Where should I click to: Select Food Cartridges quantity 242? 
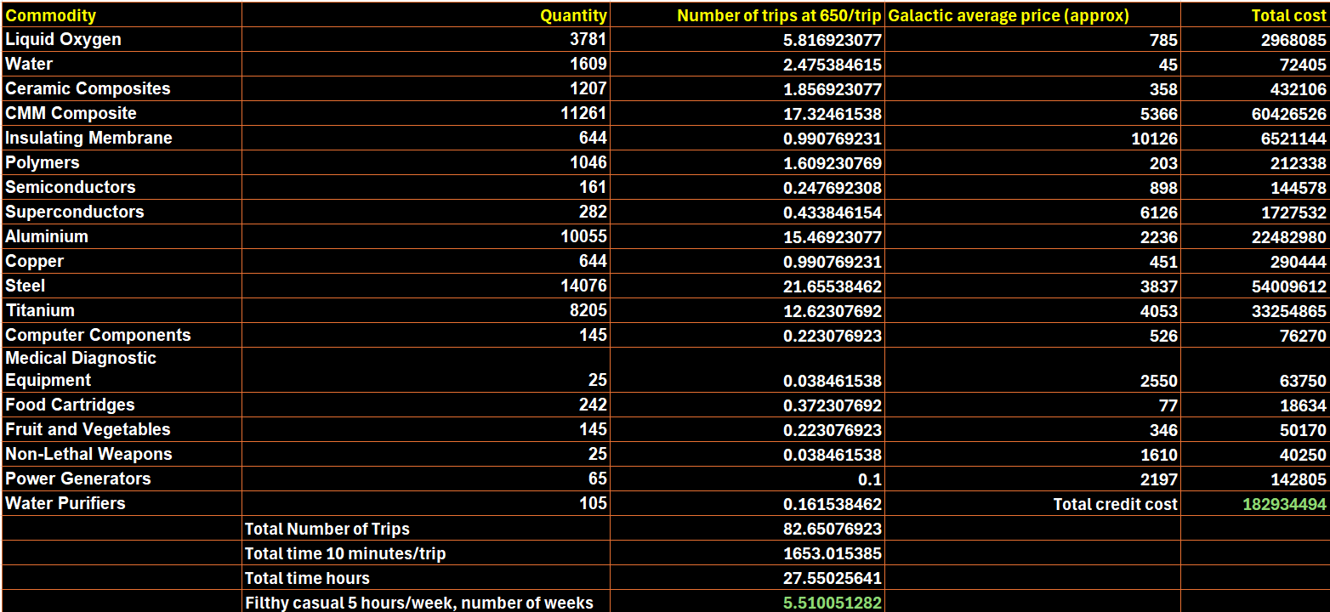coord(426,405)
